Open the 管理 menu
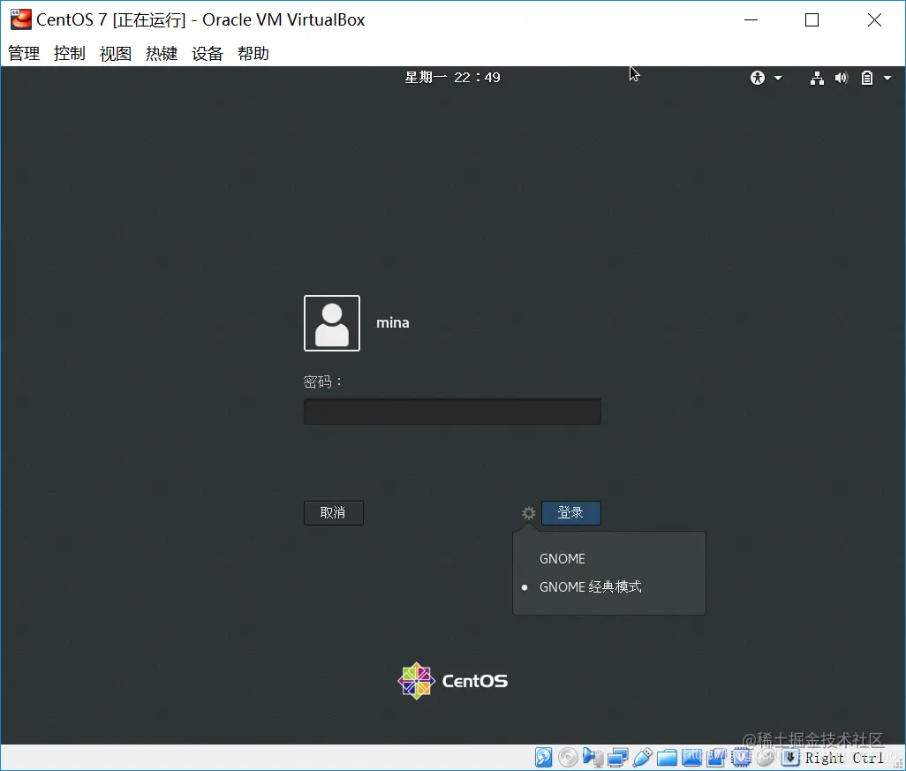Screen dimensions: 906x771 (x=24, y=54)
